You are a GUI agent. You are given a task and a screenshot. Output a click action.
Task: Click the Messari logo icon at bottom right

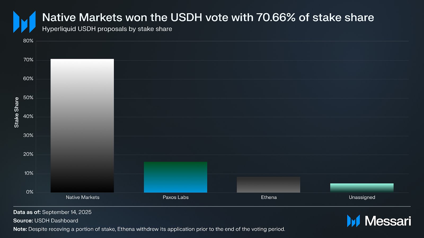tap(353, 221)
